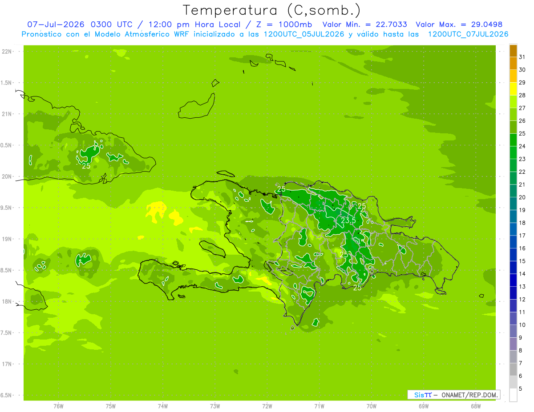Click the Valor Min. = 22.7033 text
Screen dimensions: 534x412
click(365, 24)
